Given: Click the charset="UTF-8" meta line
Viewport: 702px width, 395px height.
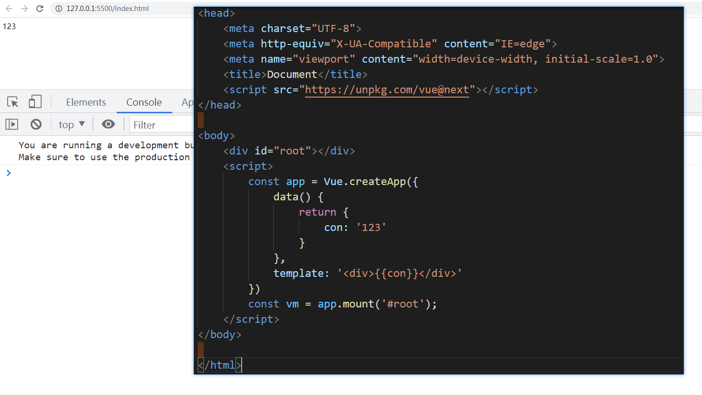Looking at the screenshot, I should pos(292,29).
